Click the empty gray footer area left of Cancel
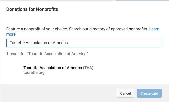The height and width of the screenshot is (102, 169). pos(57,93)
